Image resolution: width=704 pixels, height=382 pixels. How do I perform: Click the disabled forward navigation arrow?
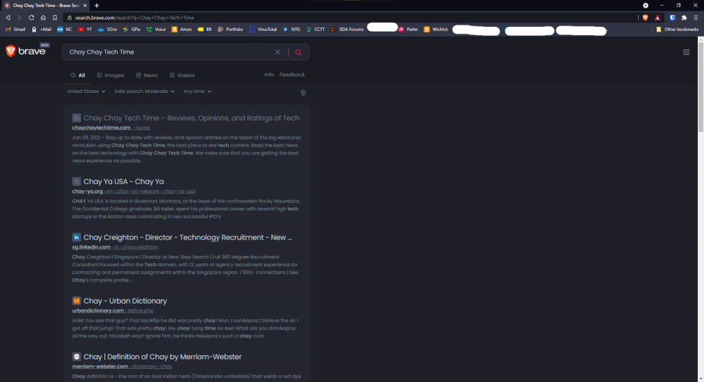[x=20, y=17]
